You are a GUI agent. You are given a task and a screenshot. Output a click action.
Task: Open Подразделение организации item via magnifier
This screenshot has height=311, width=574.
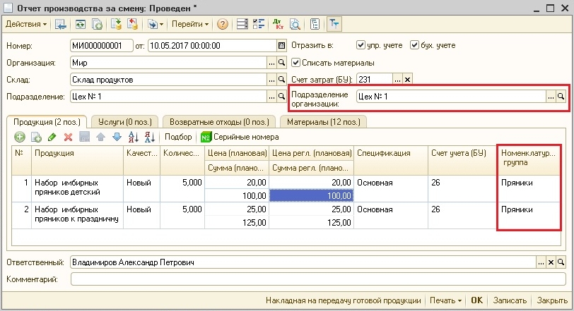tap(561, 97)
